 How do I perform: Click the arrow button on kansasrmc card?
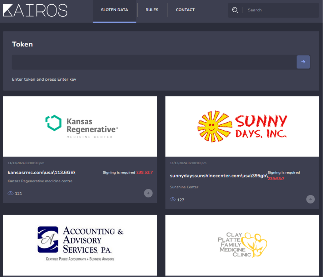[148, 193]
